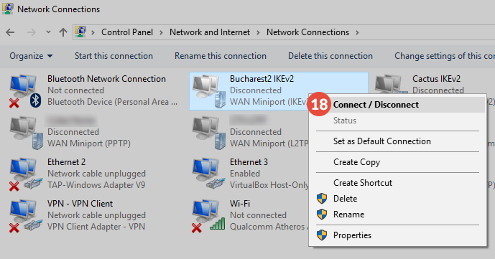Viewport: 495px width, 259px height.
Task: Select the Cactus IKEv2 connection icon
Action: tap(391, 84)
